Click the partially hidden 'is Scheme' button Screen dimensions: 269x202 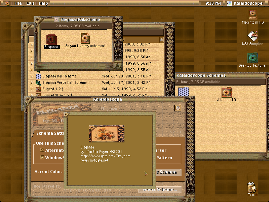(x=168, y=172)
